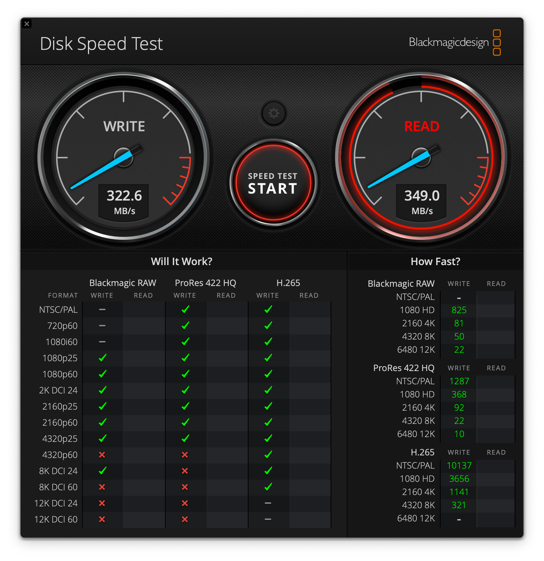This screenshot has width=544, height=561.
Task: Open settings via the gear icon
Action: pos(274,113)
